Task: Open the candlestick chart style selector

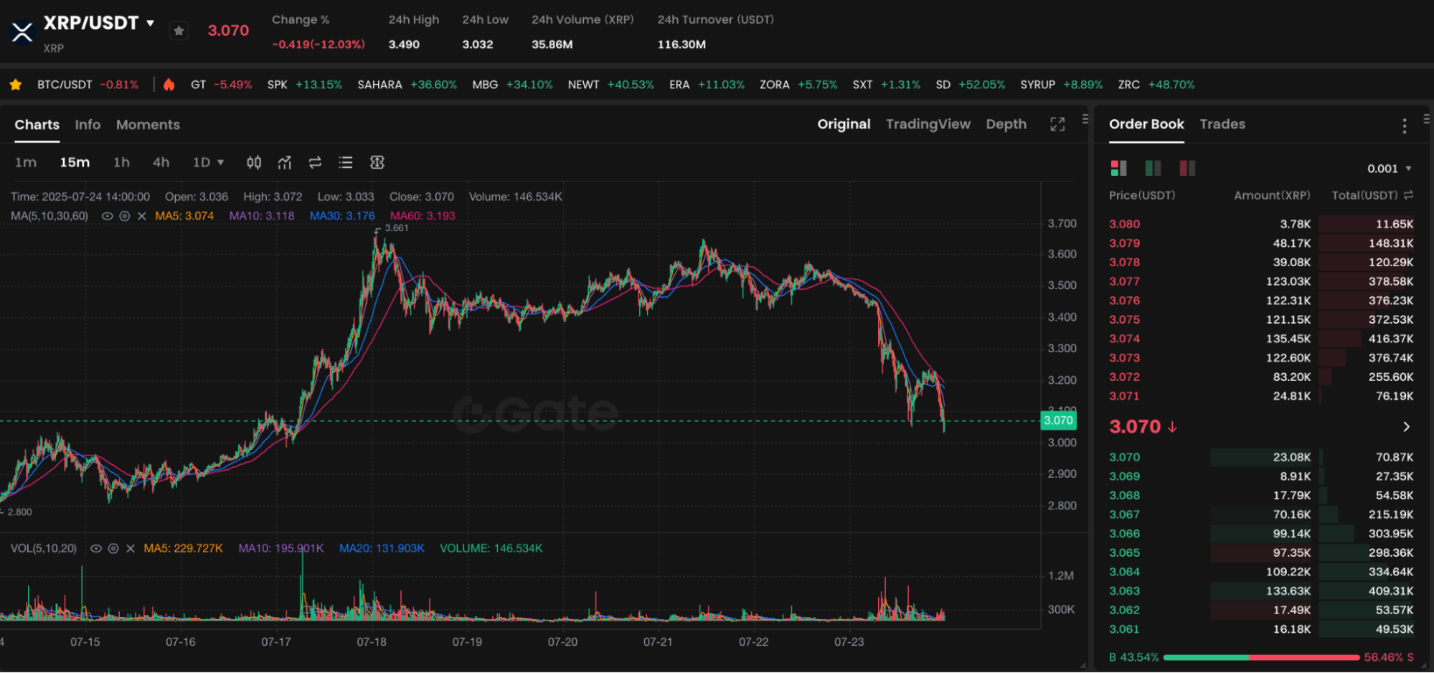Action: pyautogui.click(x=254, y=163)
